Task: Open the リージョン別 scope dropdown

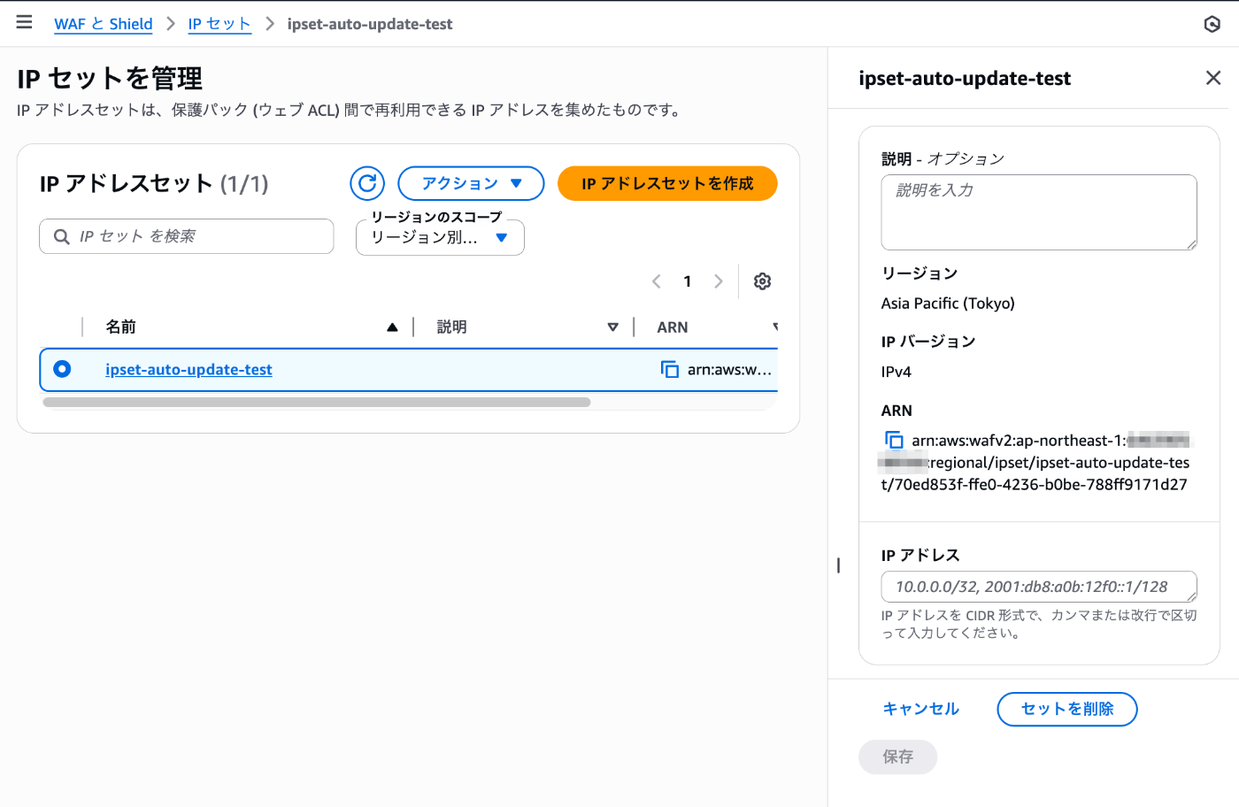Action: pos(440,237)
